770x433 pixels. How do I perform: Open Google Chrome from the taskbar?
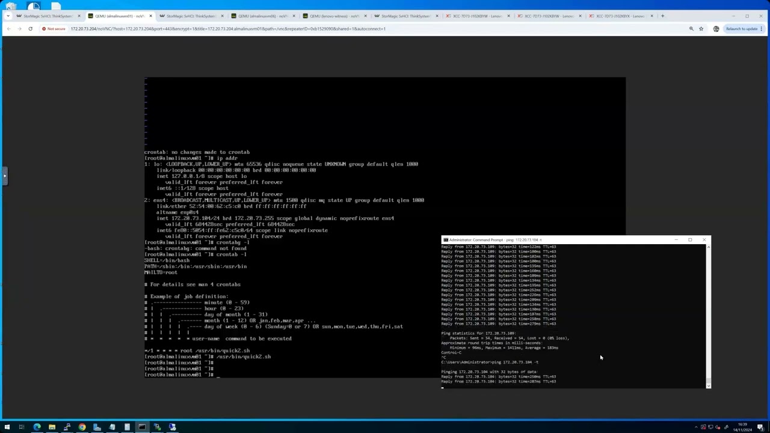pos(82,427)
